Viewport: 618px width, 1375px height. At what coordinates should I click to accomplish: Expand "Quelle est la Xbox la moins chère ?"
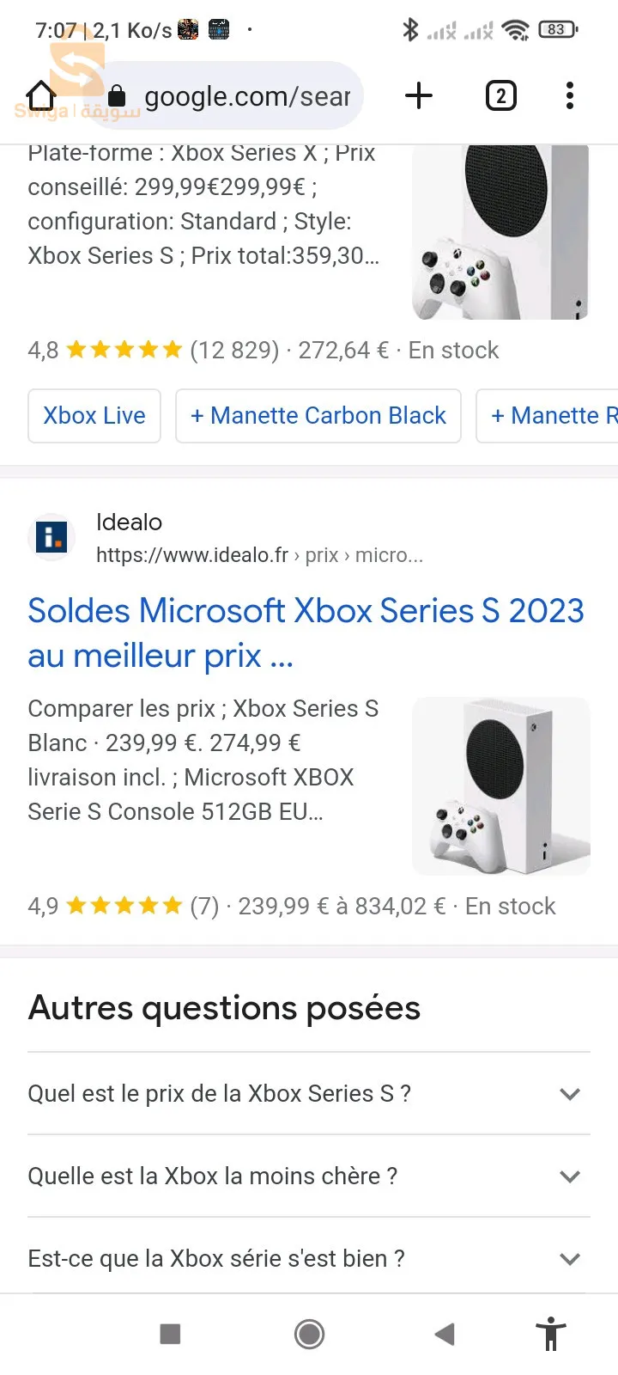coord(309,1176)
